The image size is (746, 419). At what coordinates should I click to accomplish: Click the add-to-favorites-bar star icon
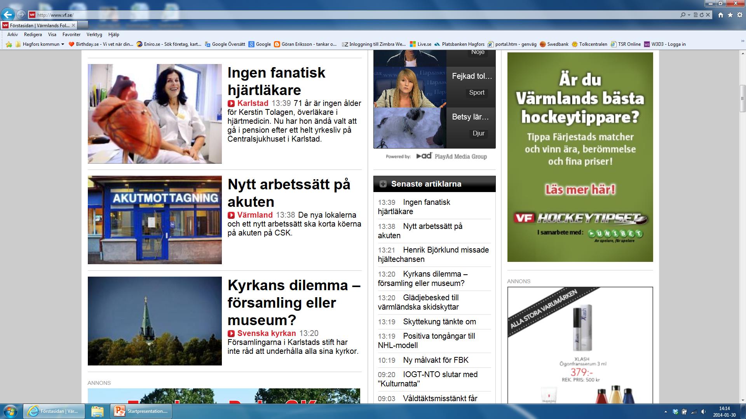(9, 44)
